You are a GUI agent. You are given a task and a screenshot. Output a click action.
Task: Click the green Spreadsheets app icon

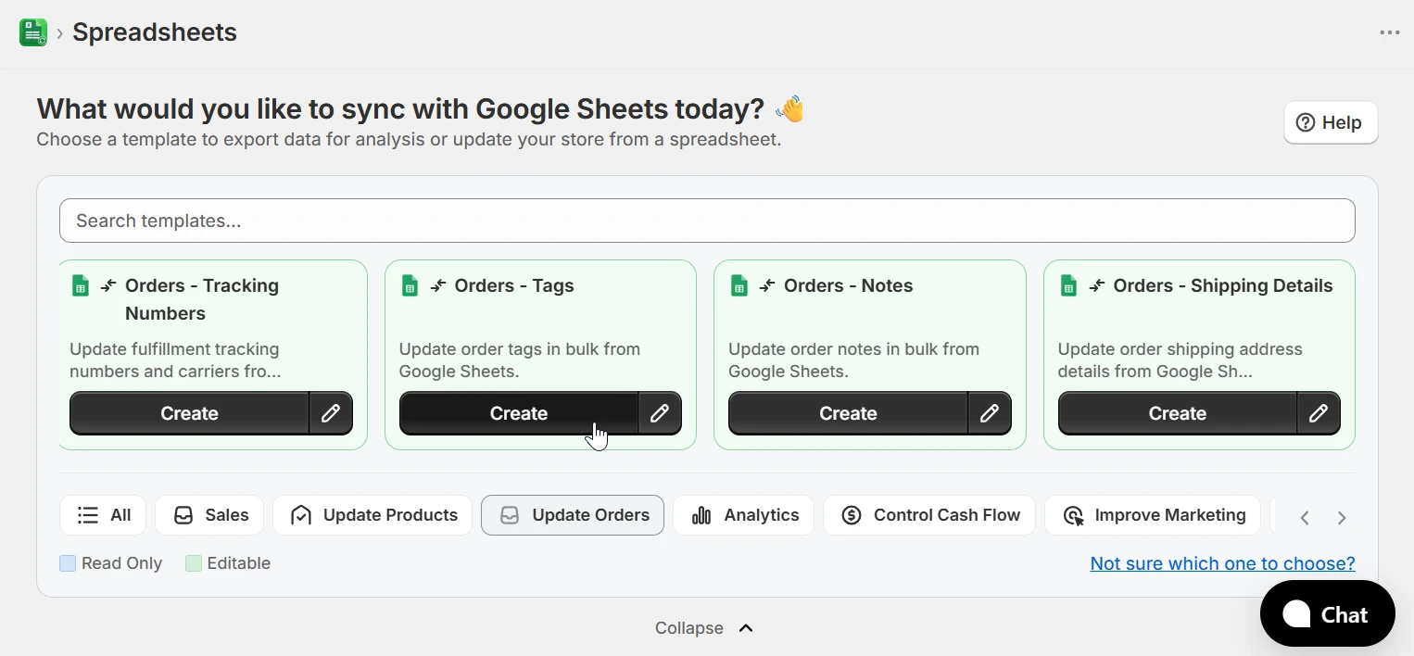[33, 32]
